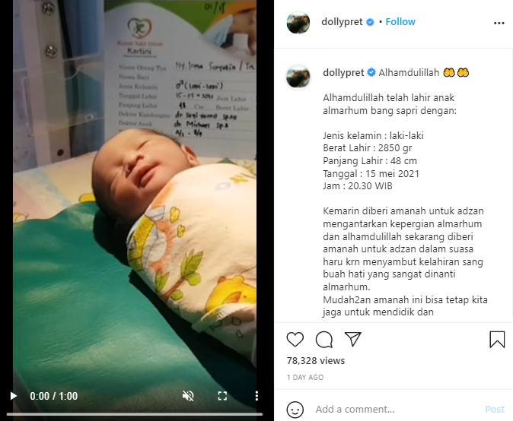Click the Post comment button

(495, 410)
